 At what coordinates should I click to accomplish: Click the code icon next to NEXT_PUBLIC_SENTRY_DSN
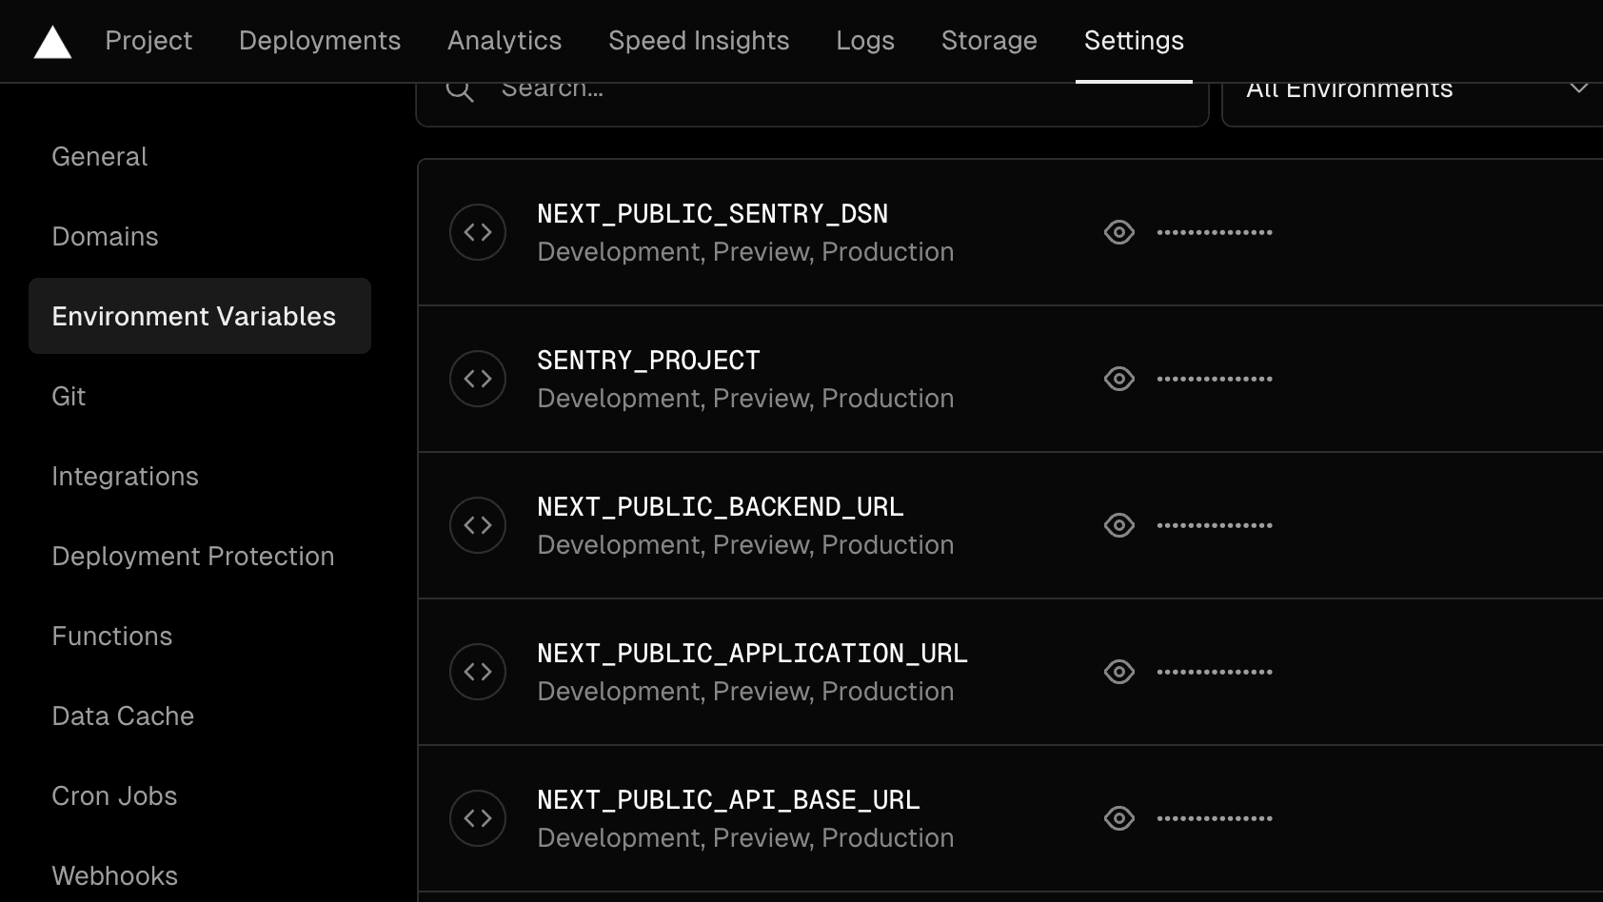pos(477,231)
